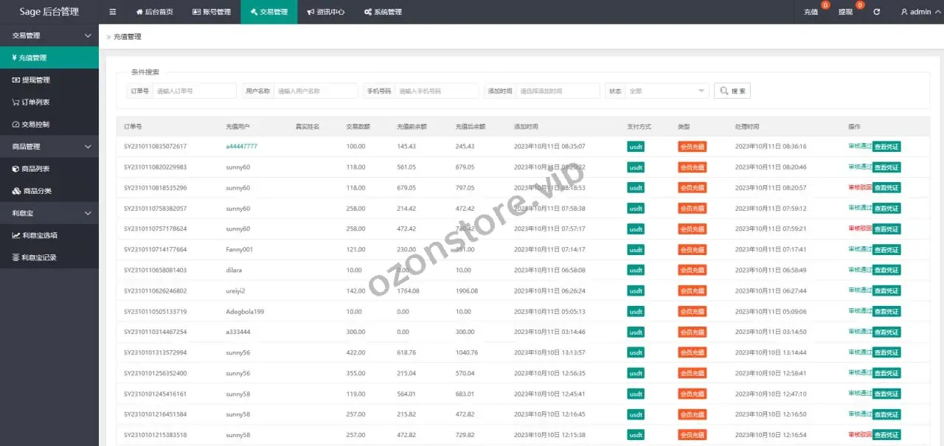
Task: Collapse the 交易管理 sidebar group
Action: pos(49,35)
